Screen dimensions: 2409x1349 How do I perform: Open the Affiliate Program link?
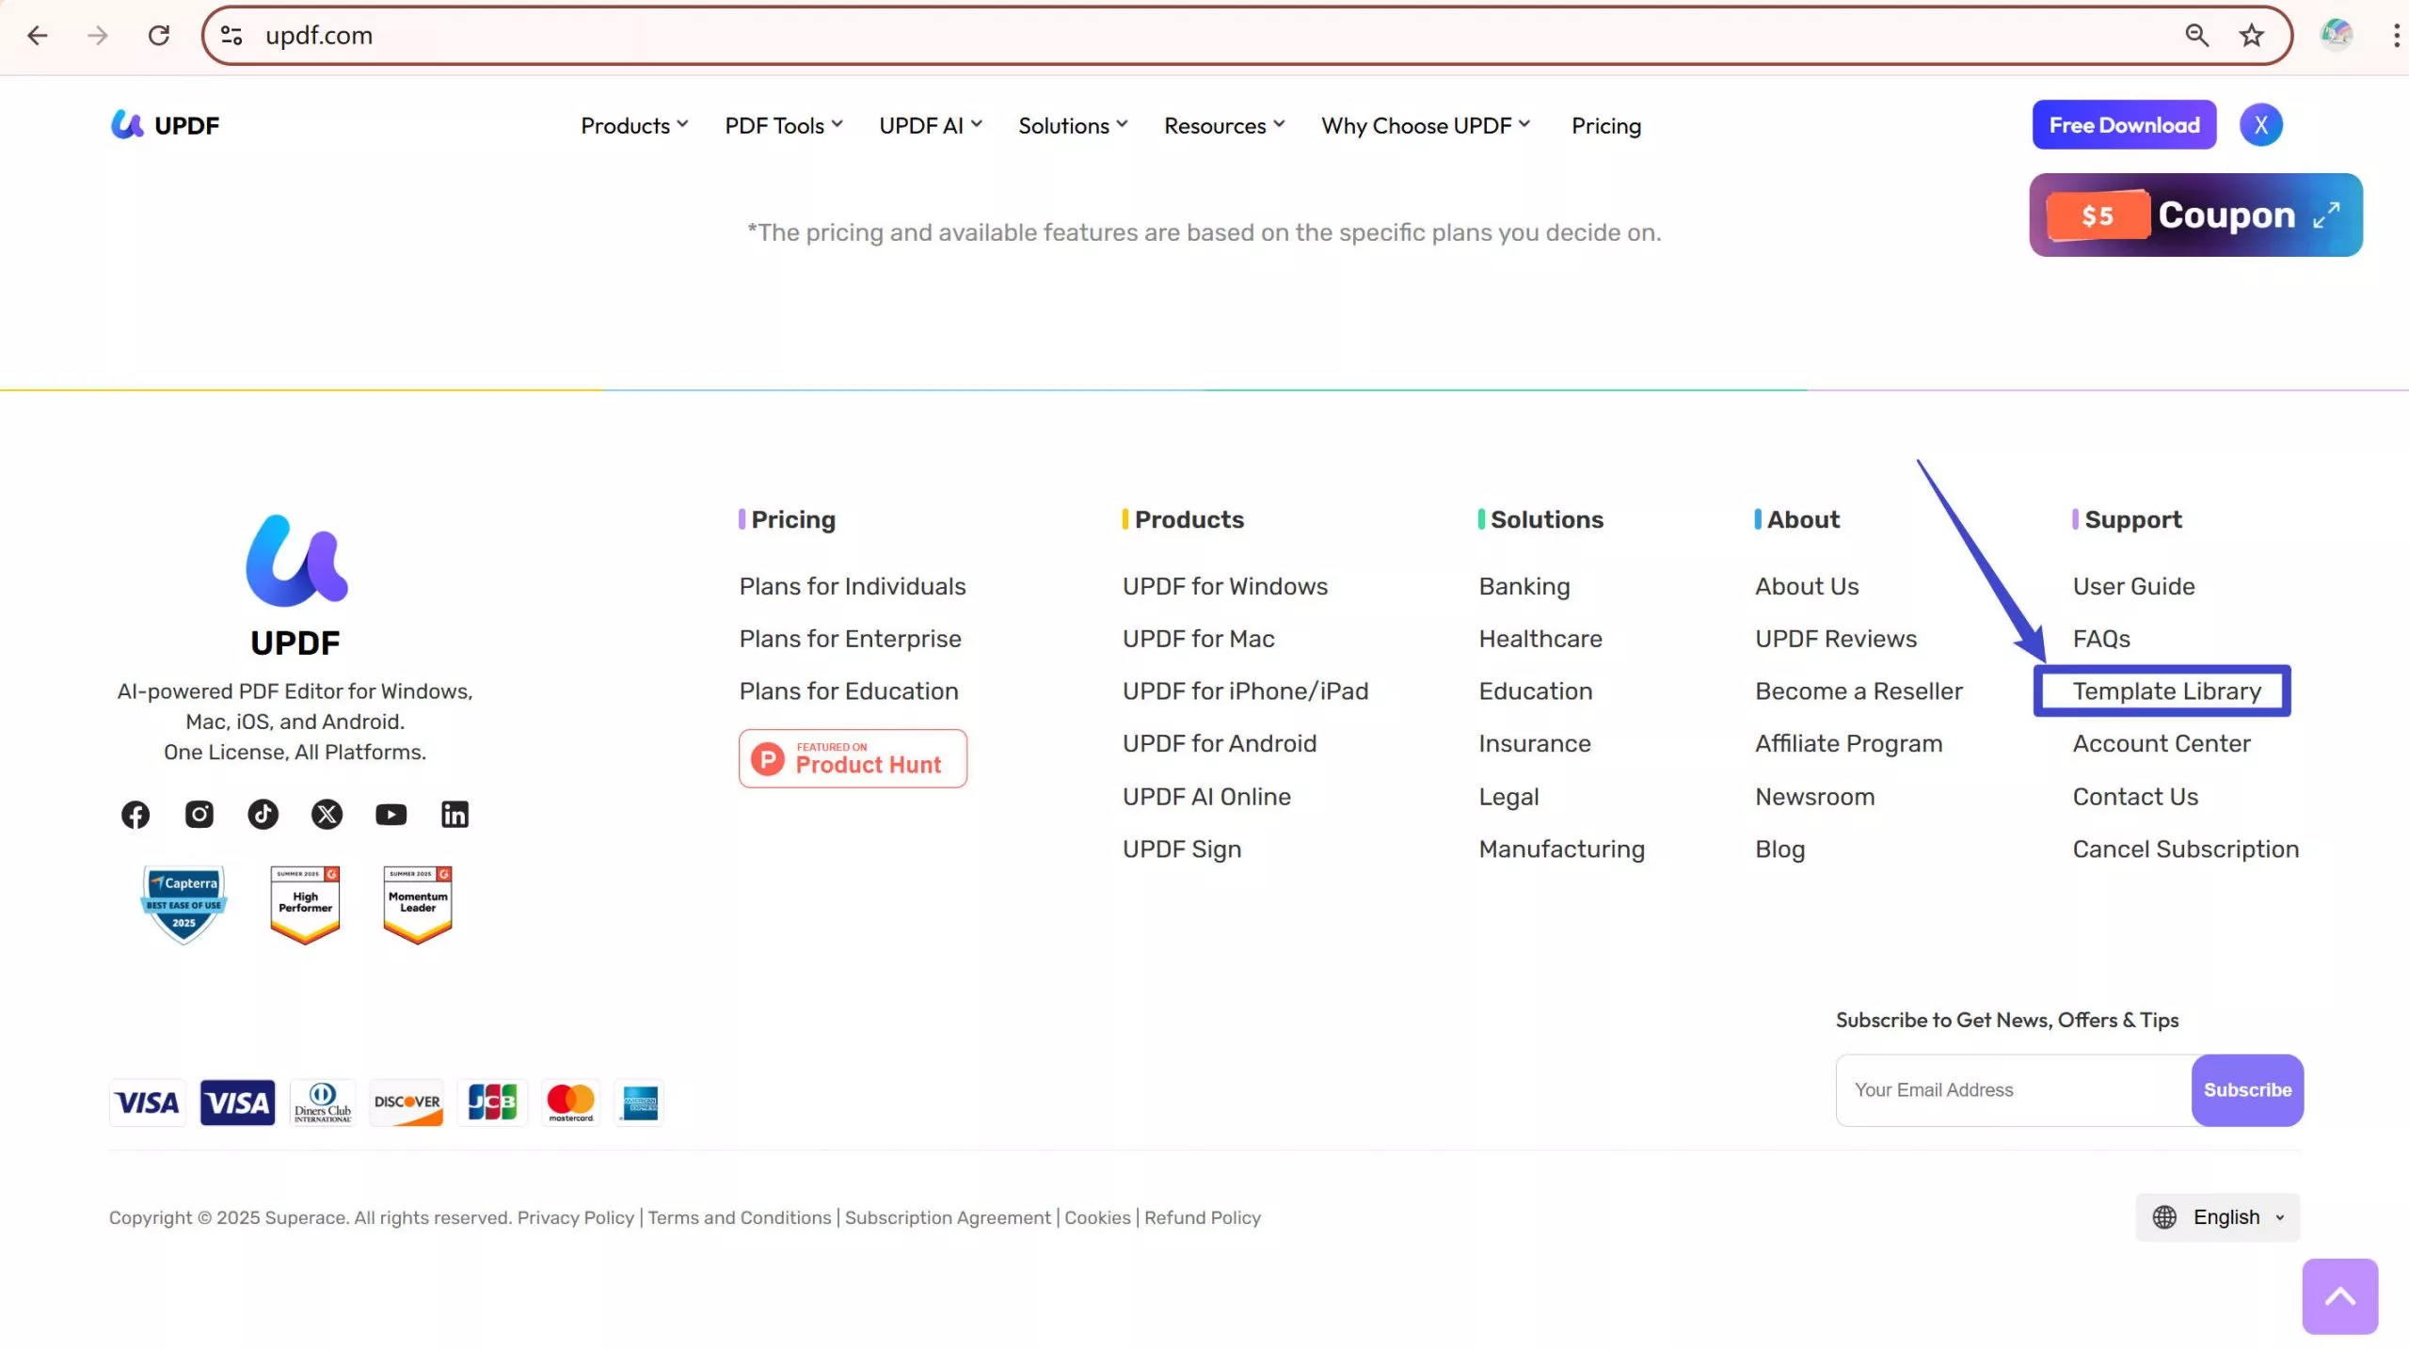tap(1848, 744)
